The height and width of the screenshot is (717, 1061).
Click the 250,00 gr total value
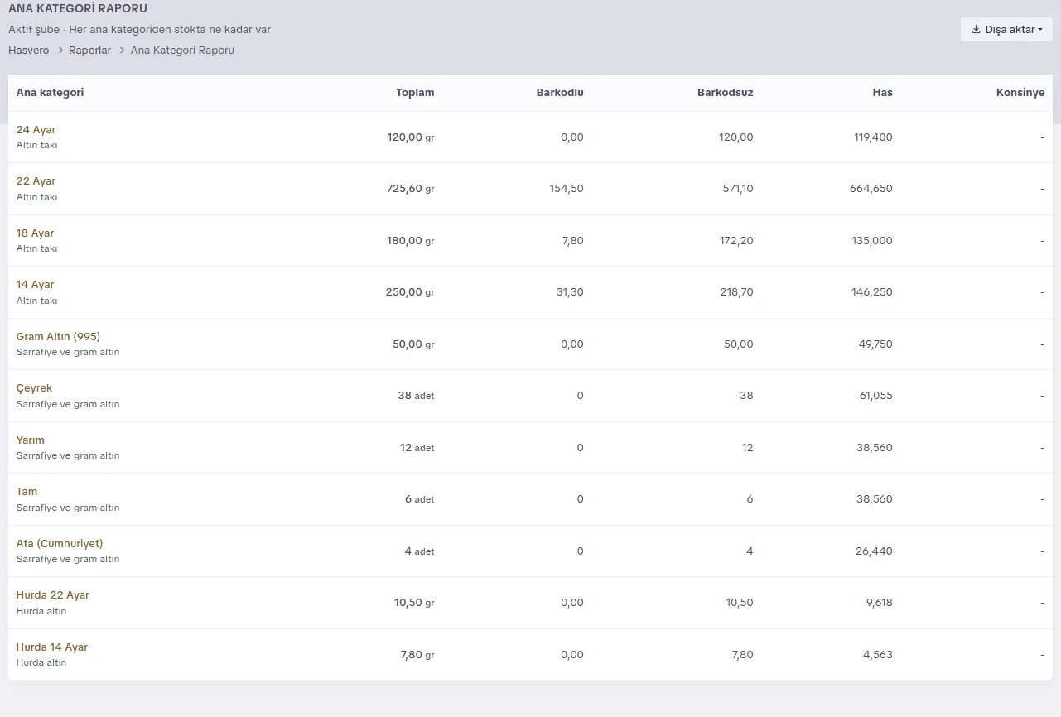(x=410, y=292)
